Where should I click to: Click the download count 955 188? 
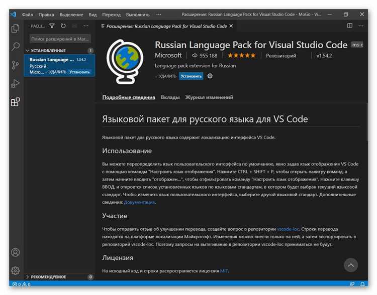[205, 56]
